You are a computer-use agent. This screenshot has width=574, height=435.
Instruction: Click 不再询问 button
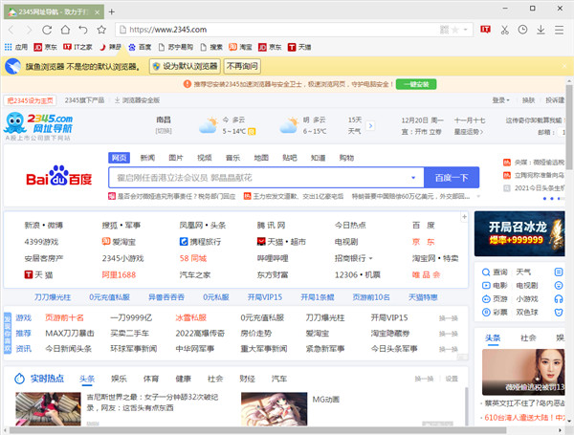242,66
